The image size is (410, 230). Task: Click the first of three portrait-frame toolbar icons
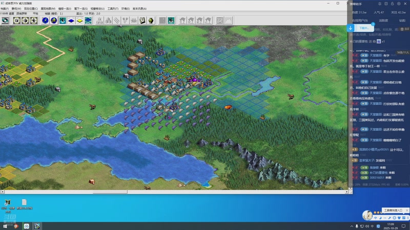[x=16, y=20]
